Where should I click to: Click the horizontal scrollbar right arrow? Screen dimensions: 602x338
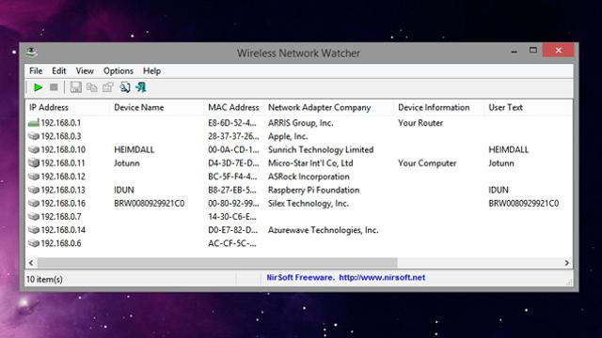click(566, 263)
